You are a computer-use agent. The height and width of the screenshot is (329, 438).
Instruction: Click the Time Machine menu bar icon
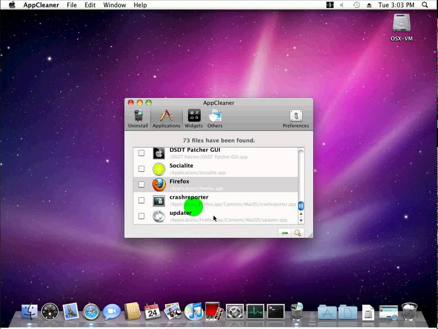click(356, 5)
